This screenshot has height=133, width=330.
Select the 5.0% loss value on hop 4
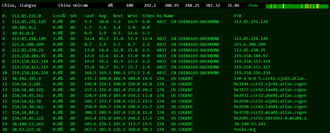(58, 39)
